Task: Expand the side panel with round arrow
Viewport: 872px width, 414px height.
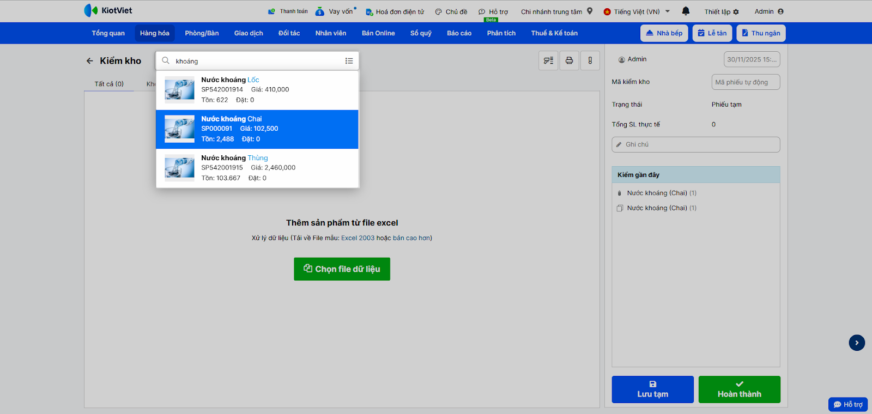Action: click(857, 343)
